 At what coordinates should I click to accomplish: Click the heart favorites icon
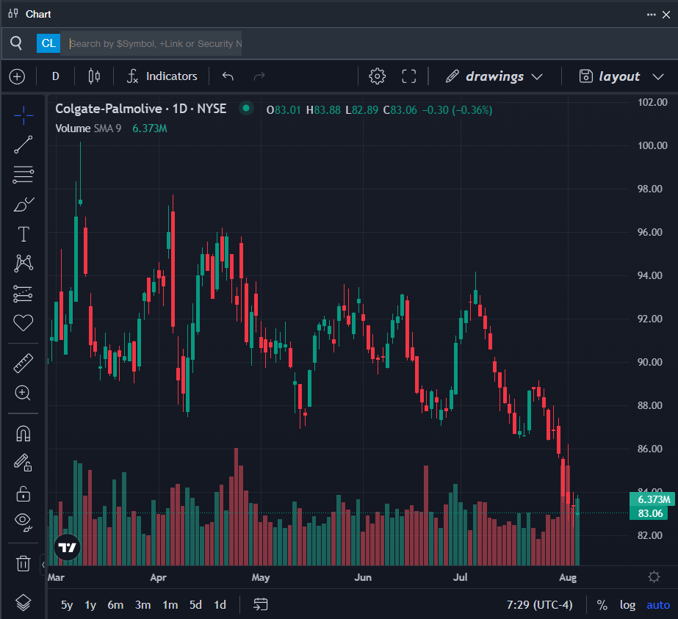pyautogui.click(x=24, y=323)
